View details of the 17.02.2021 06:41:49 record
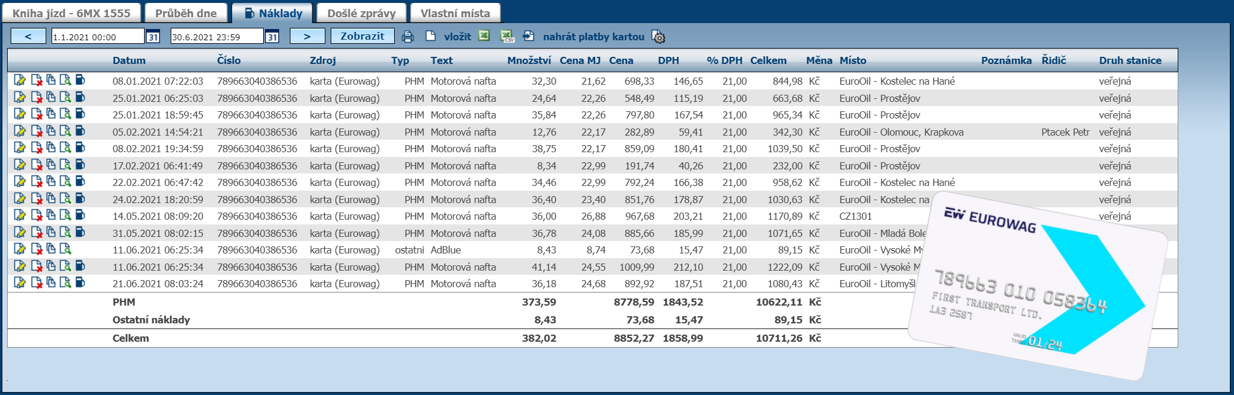Screen dimensions: 1234x395 click(x=65, y=165)
